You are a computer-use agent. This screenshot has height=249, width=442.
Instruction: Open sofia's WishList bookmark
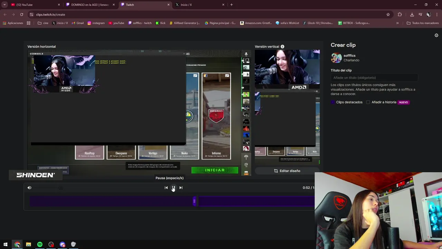pyautogui.click(x=287, y=23)
